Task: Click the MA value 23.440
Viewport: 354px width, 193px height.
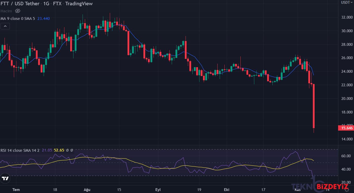Action: pyautogui.click(x=44, y=18)
